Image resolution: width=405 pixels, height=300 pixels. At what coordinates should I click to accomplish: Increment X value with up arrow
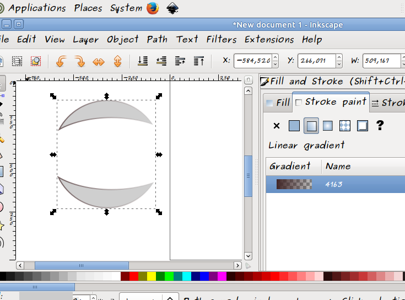coord(276,57)
